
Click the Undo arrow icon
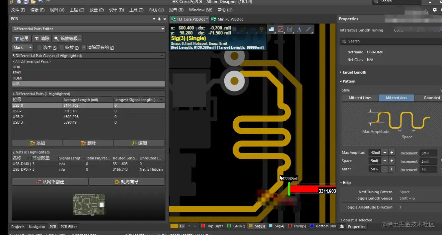pyautogui.click(x=40, y=1)
